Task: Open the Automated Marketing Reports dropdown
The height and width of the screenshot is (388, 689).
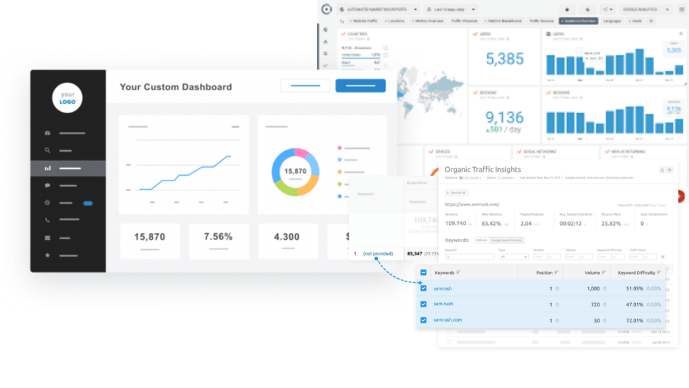Action: coord(378,9)
